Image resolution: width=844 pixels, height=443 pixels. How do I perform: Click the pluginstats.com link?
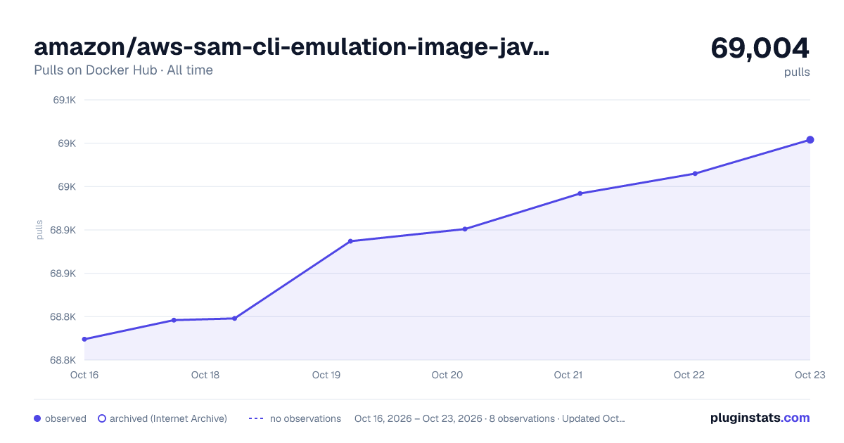tap(760, 418)
